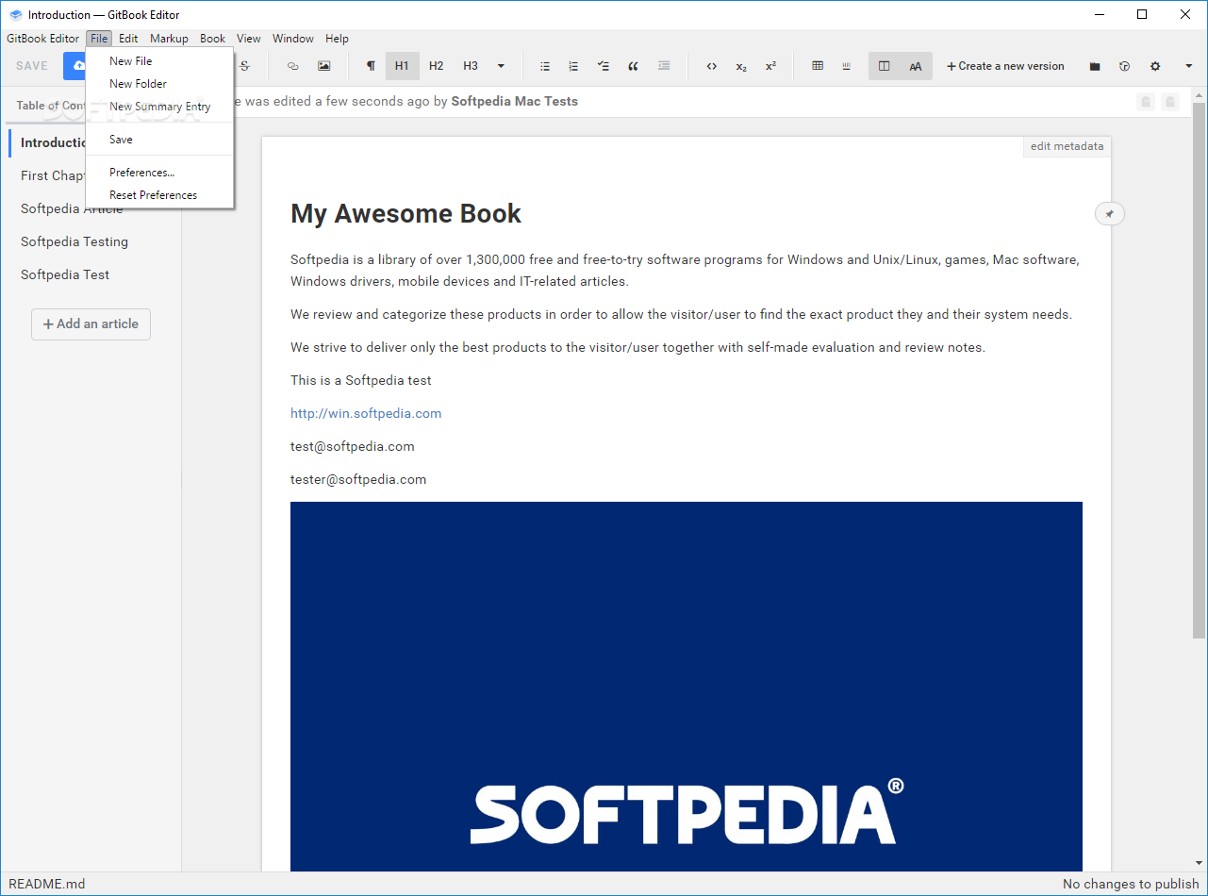The height and width of the screenshot is (896, 1208).
Task: Click No changes to publish status
Action: [1132, 884]
